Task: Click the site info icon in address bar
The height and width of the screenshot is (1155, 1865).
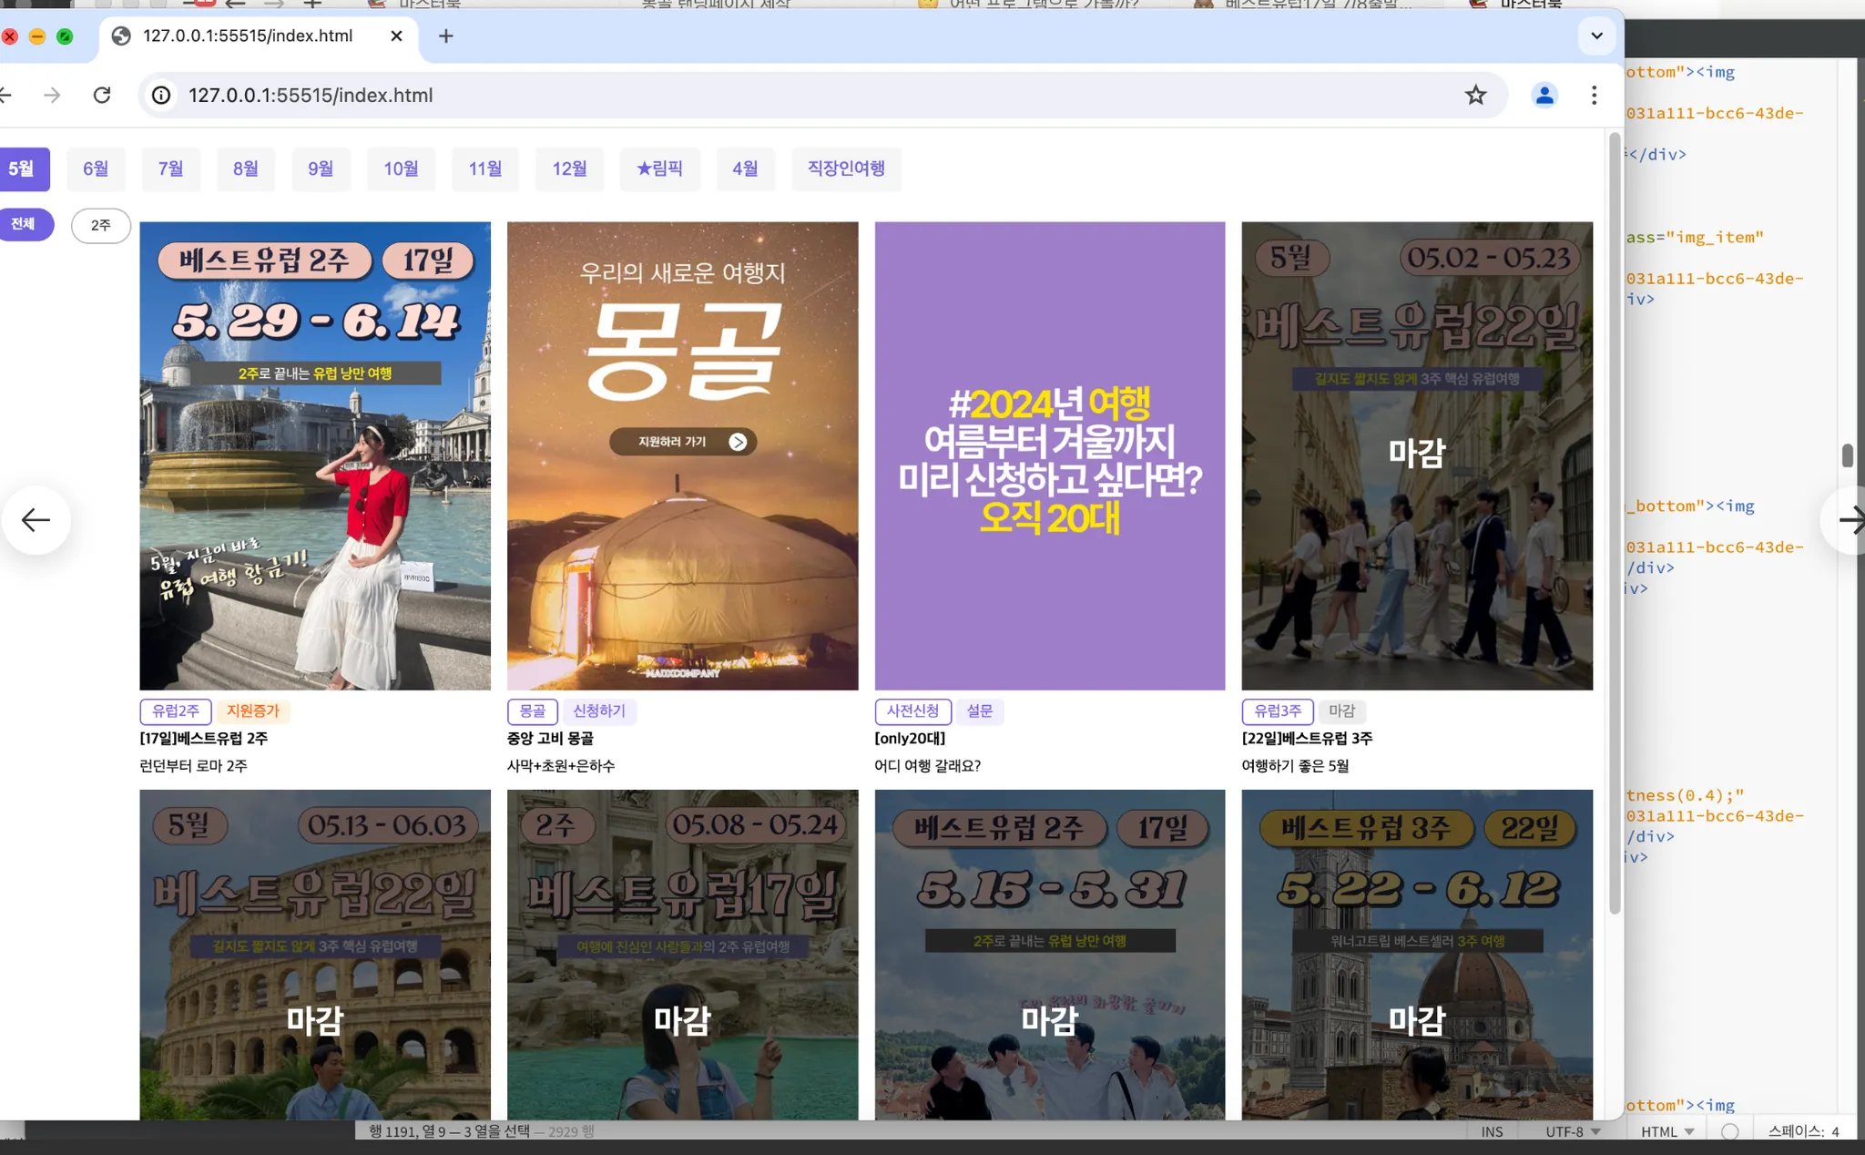Action: (x=161, y=95)
